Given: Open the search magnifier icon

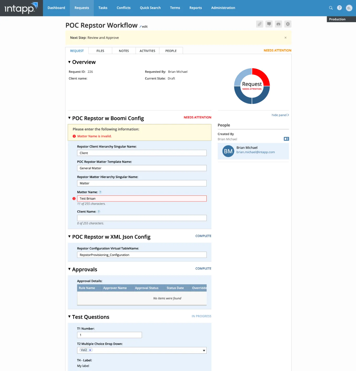Looking at the screenshot, I should click(x=331, y=8).
